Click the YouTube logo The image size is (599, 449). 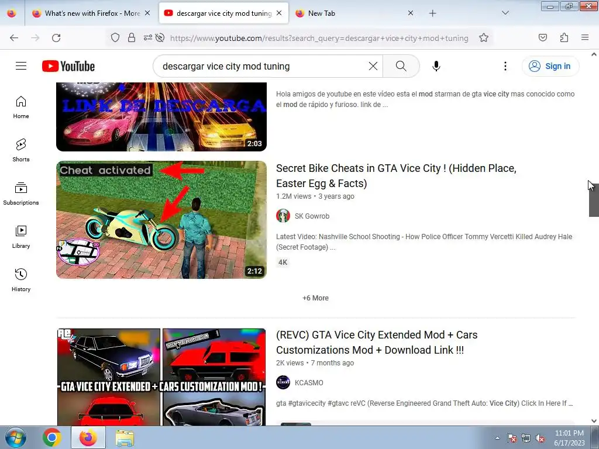(x=68, y=66)
